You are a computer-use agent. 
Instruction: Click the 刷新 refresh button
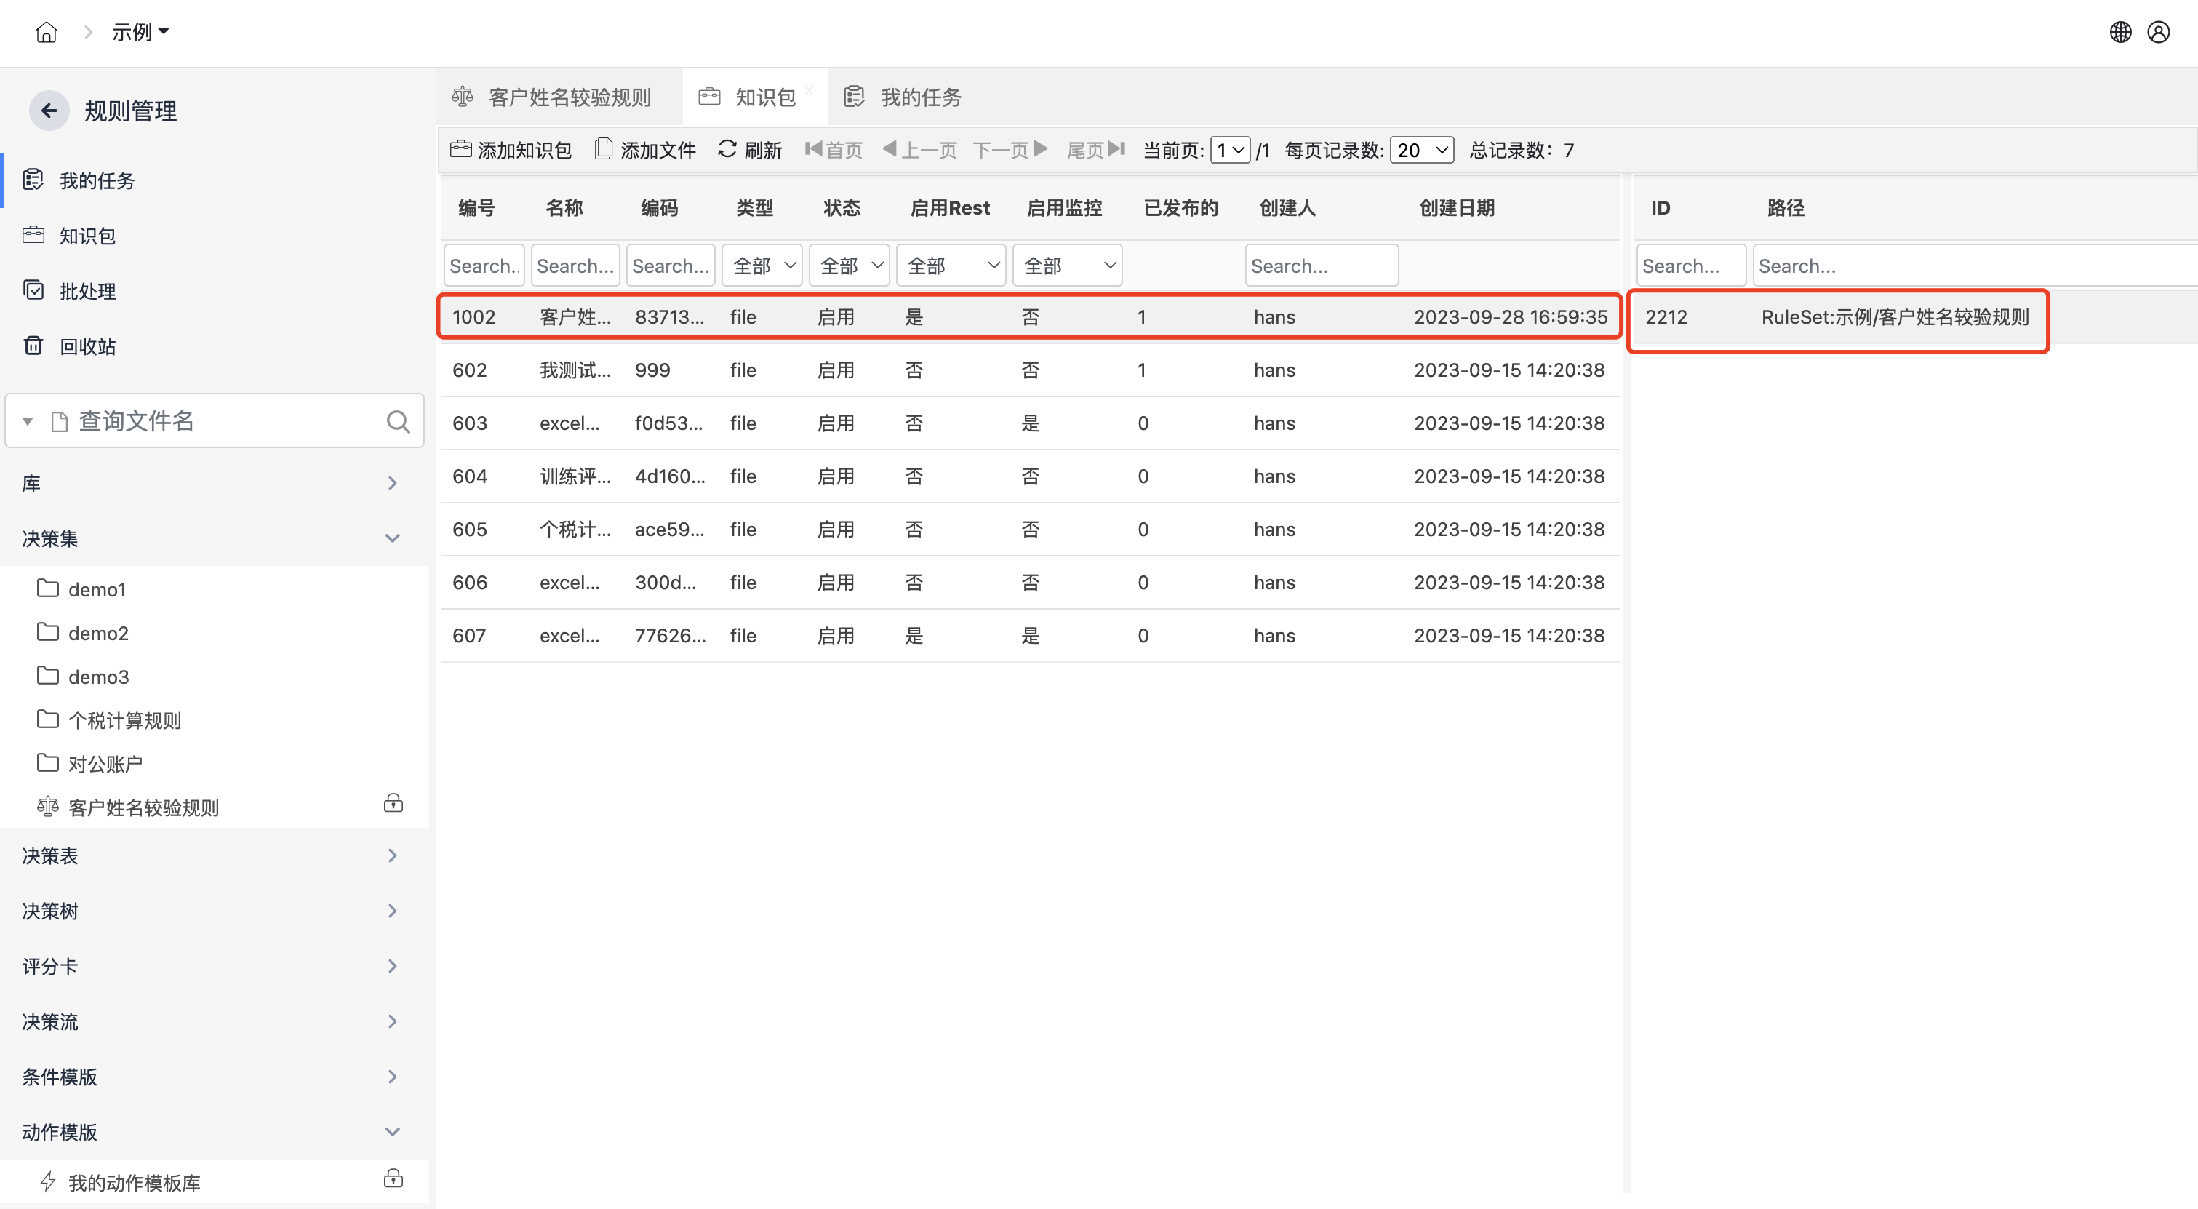point(750,150)
